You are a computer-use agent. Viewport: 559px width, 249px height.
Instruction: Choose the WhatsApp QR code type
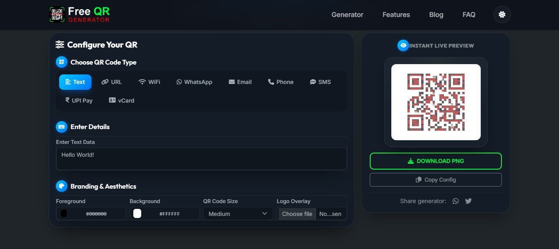194,82
